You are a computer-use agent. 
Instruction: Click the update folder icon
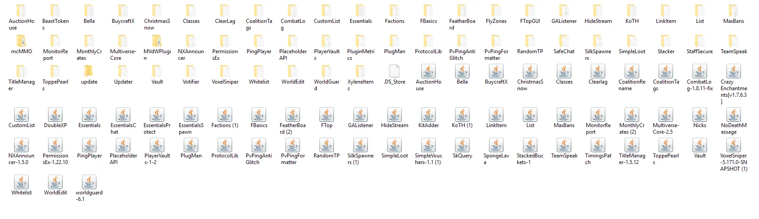(89, 71)
